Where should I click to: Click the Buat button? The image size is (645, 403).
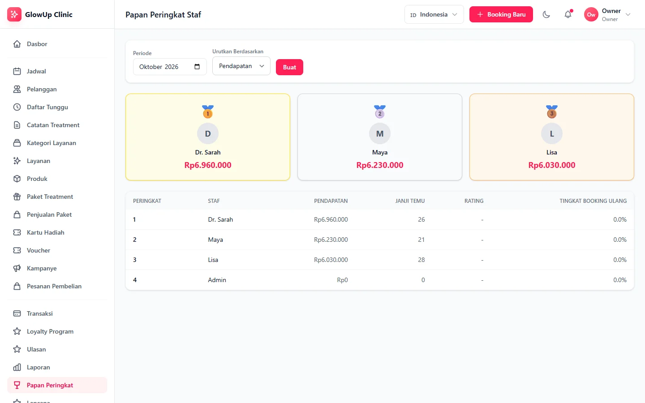289,67
